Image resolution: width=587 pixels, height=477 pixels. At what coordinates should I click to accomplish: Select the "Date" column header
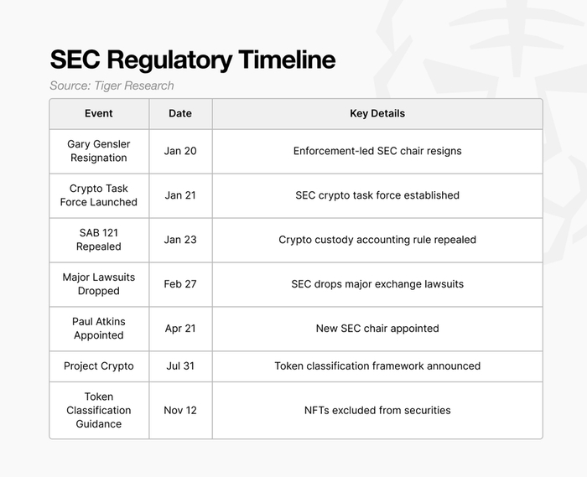pyautogui.click(x=180, y=113)
